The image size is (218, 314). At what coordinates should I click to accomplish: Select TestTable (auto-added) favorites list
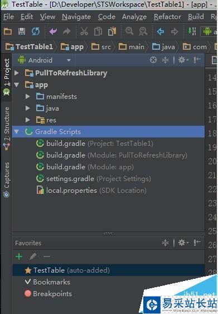point(109,270)
